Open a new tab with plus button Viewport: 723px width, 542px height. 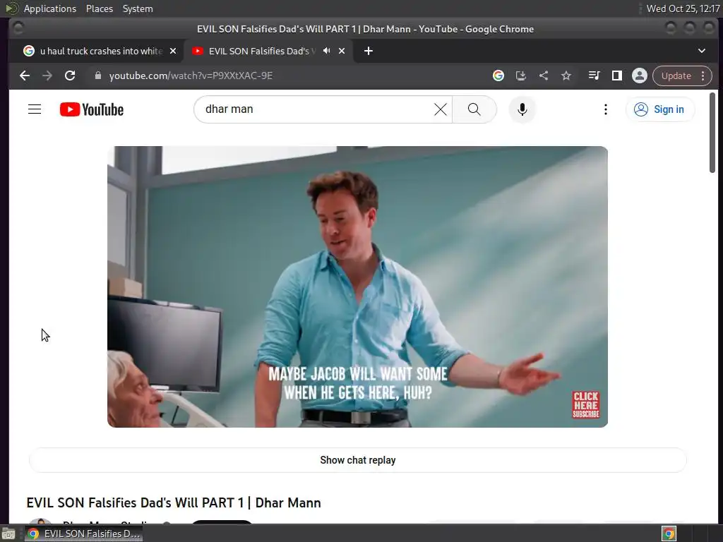[369, 51]
